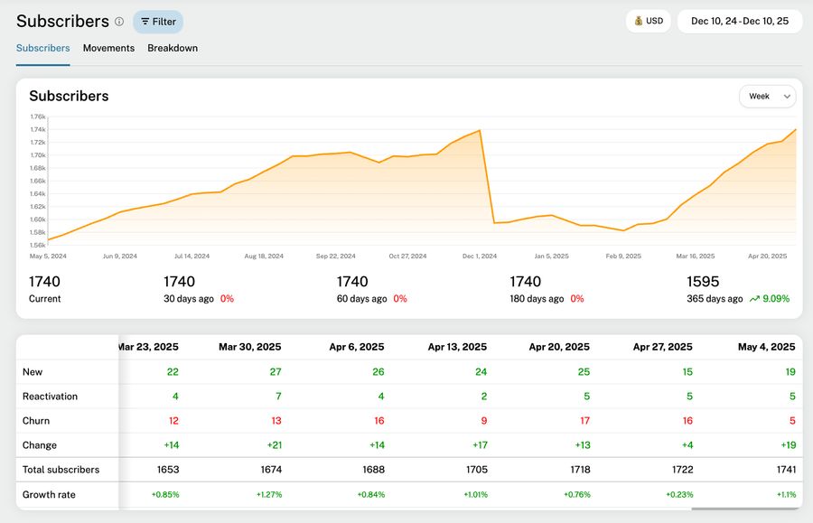Open the Filter button
Image resolution: width=813 pixels, height=523 pixels.
158,22
